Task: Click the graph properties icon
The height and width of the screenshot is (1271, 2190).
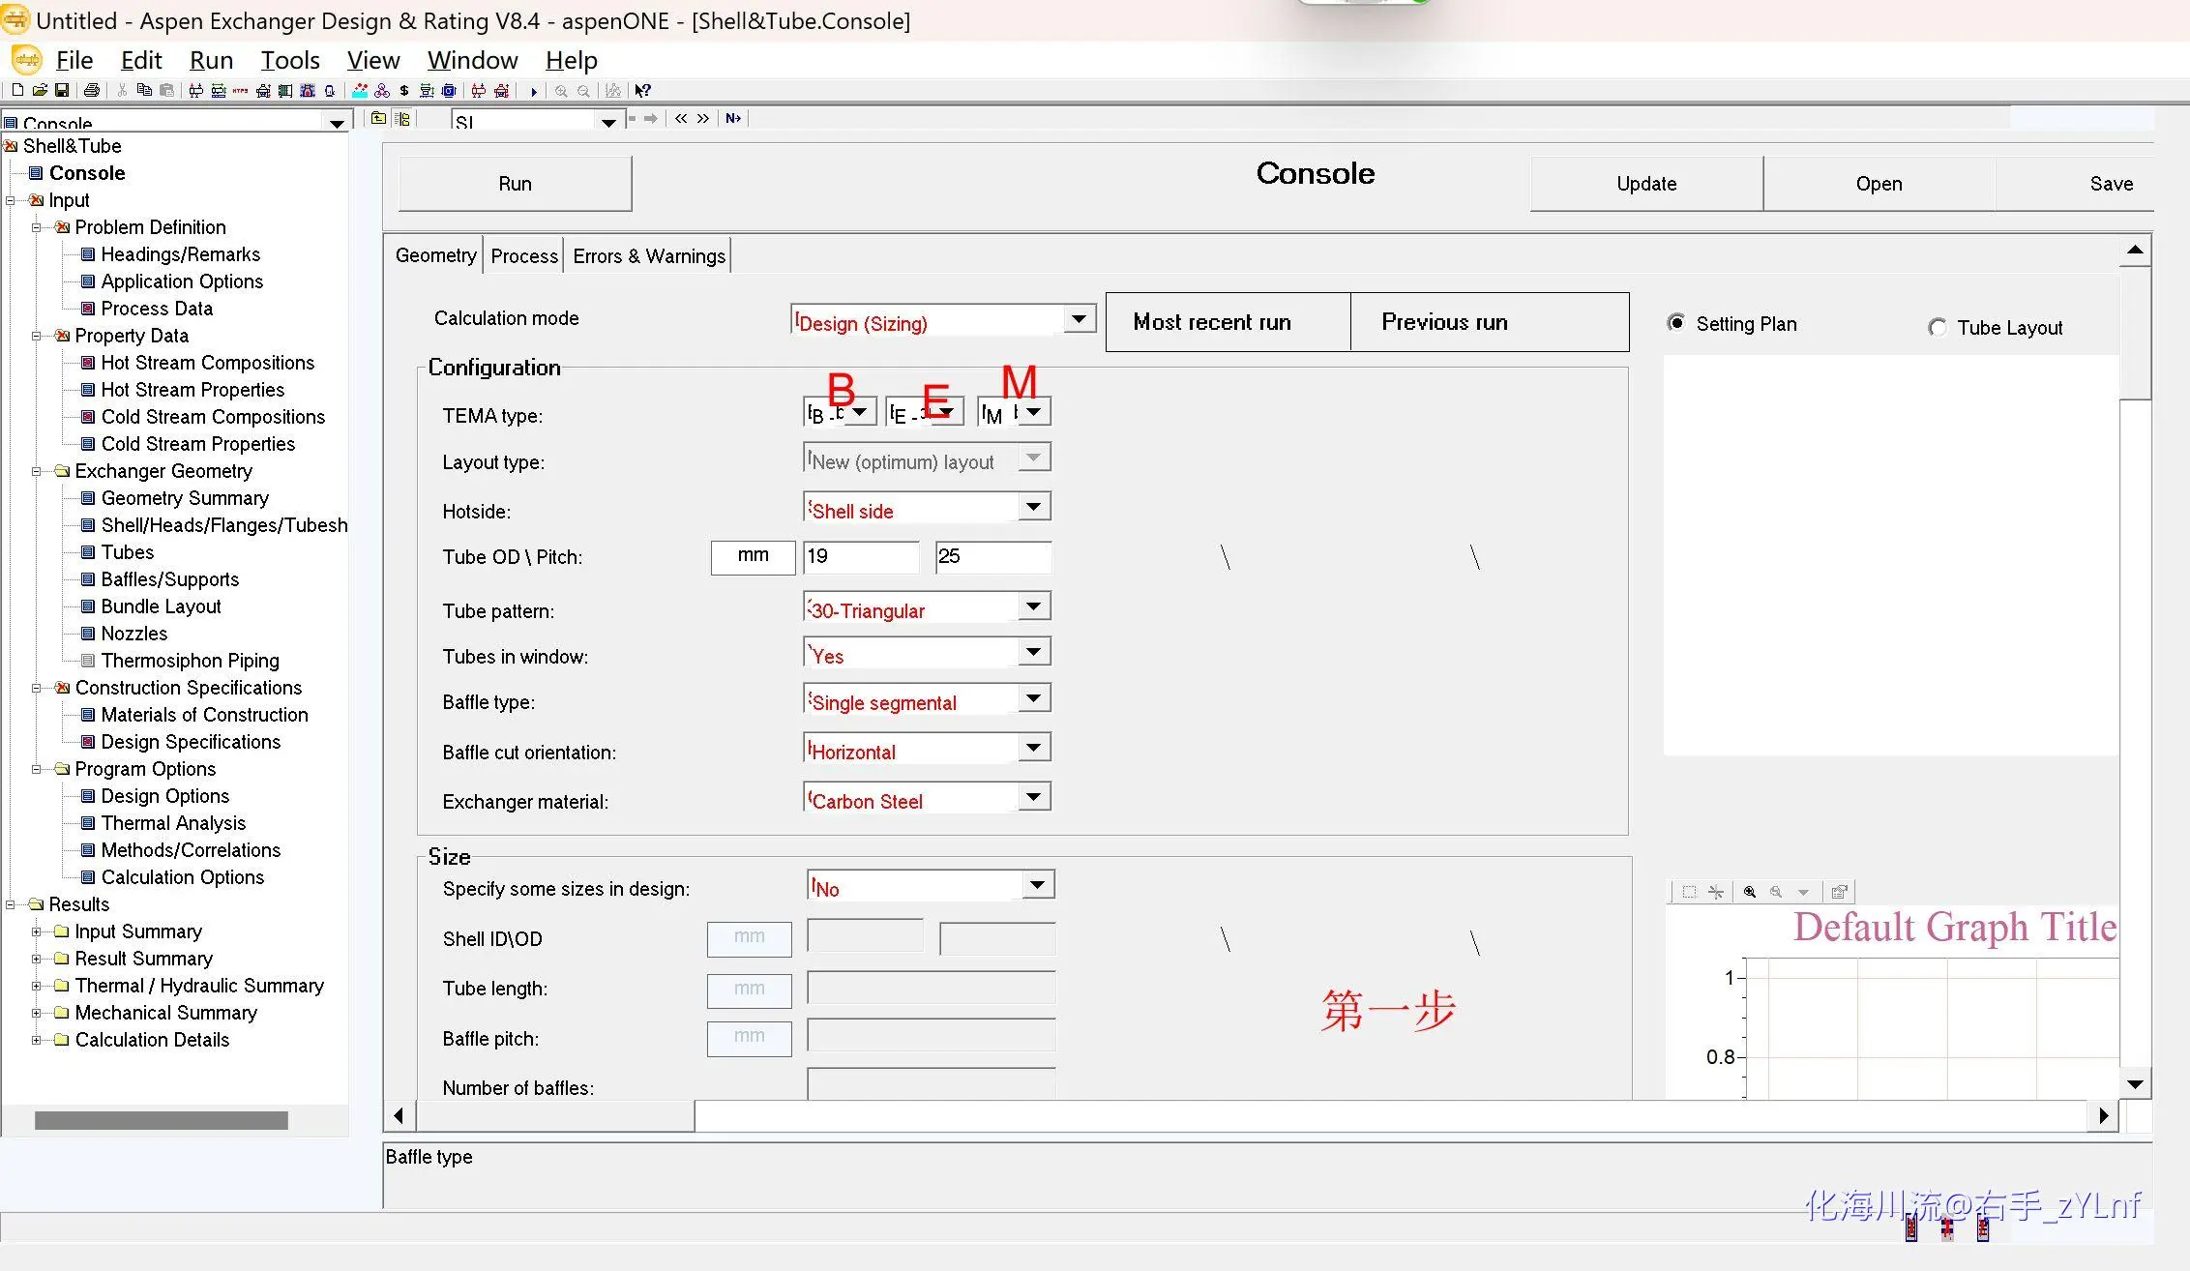Action: [x=1839, y=892]
